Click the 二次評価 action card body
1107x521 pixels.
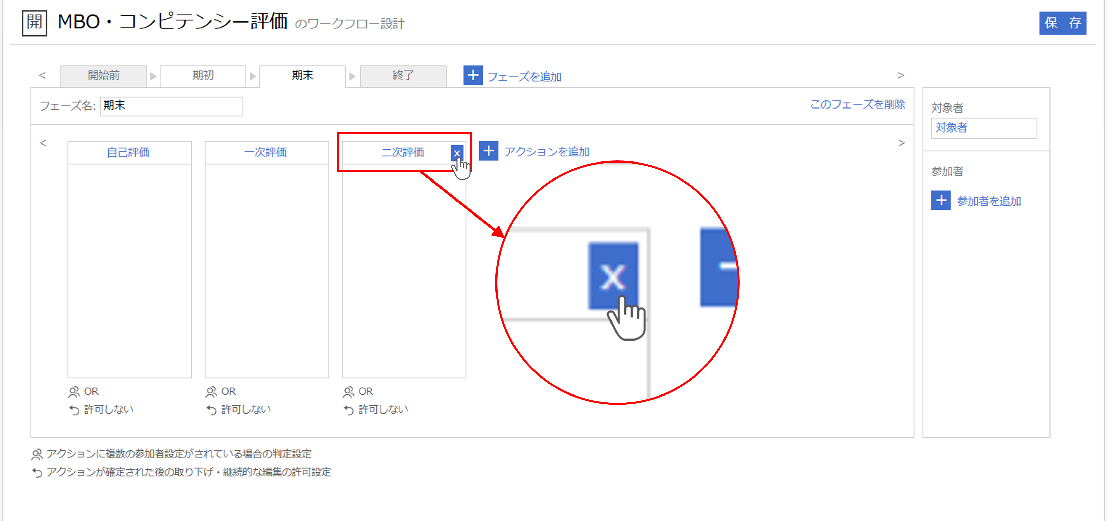tap(404, 271)
